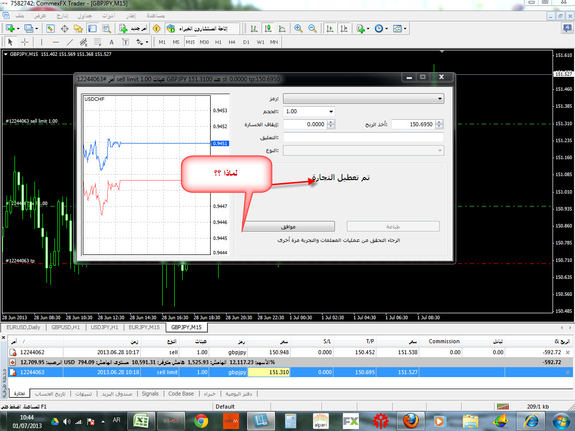Switch to the USDJPY,H1 chart tab
Screen dimensions: 575x431
[x=104, y=327]
